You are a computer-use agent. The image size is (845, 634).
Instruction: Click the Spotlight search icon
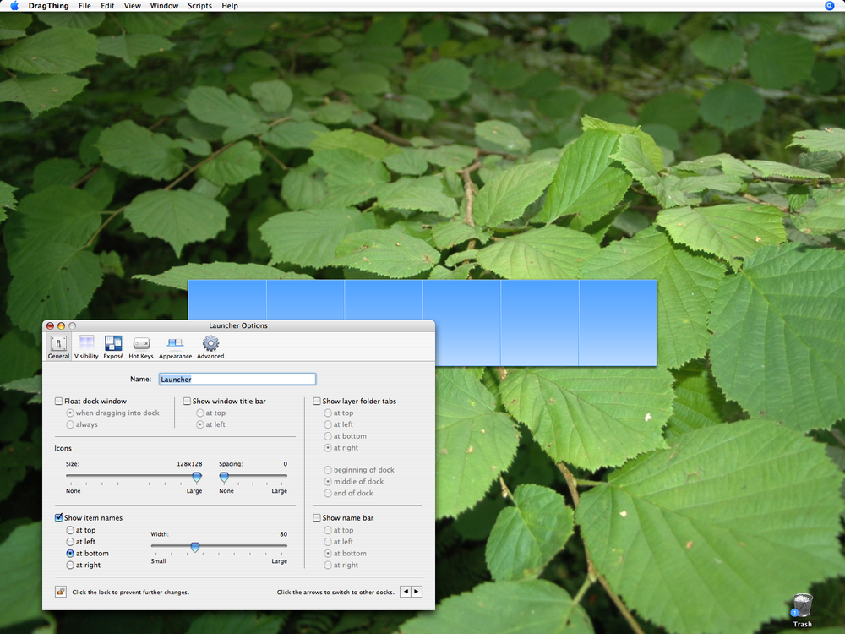pyautogui.click(x=830, y=6)
